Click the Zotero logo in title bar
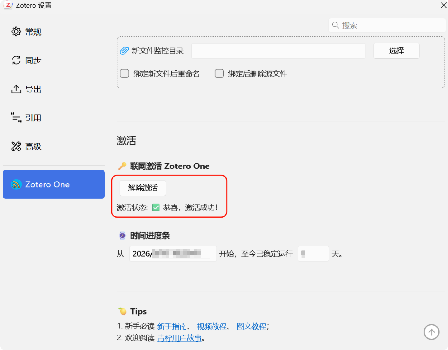The height and width of the screenshot is (350, 448). pos(8,5)
